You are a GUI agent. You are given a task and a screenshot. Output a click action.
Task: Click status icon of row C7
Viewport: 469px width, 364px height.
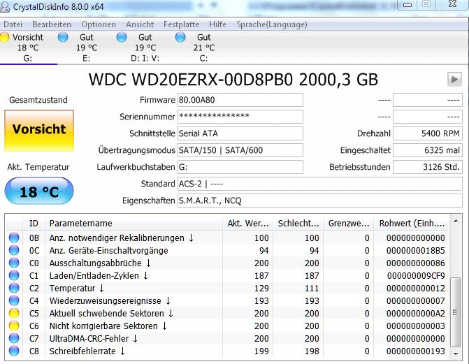pos(14,338)
